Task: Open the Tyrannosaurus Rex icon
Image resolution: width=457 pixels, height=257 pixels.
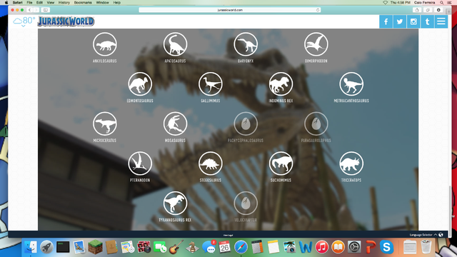Action: [x=175, y=203]
